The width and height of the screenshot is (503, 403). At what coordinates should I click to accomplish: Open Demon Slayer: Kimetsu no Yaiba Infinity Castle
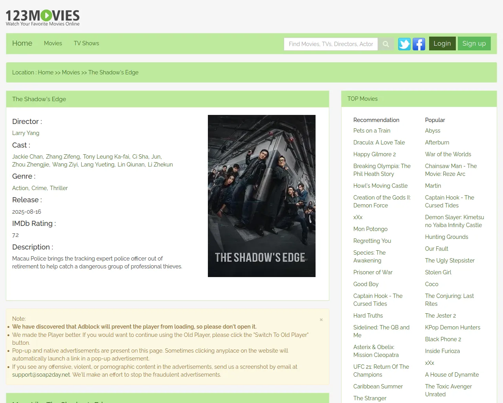pos(455,221)
